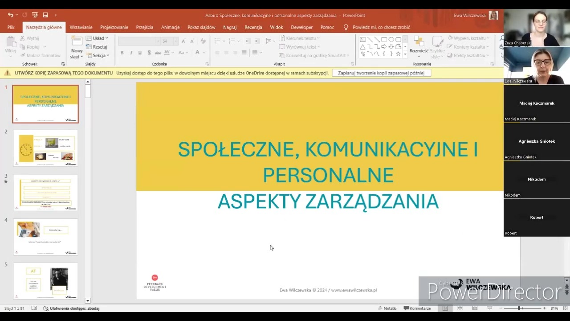
Task: Switch to the Animacje tab
Action: 170,27
